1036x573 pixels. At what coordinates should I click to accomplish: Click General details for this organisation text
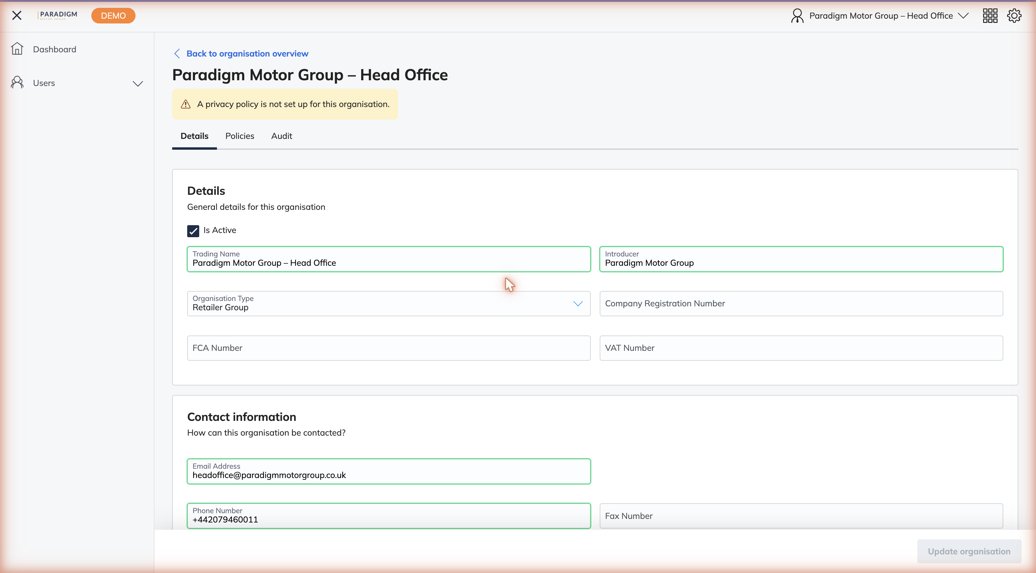256,207
